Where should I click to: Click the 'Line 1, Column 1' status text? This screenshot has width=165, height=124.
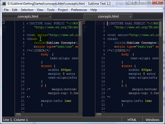coord(16,120)
